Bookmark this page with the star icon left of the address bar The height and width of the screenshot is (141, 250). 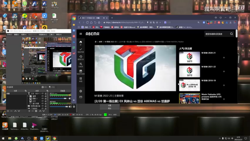point(99,23)
